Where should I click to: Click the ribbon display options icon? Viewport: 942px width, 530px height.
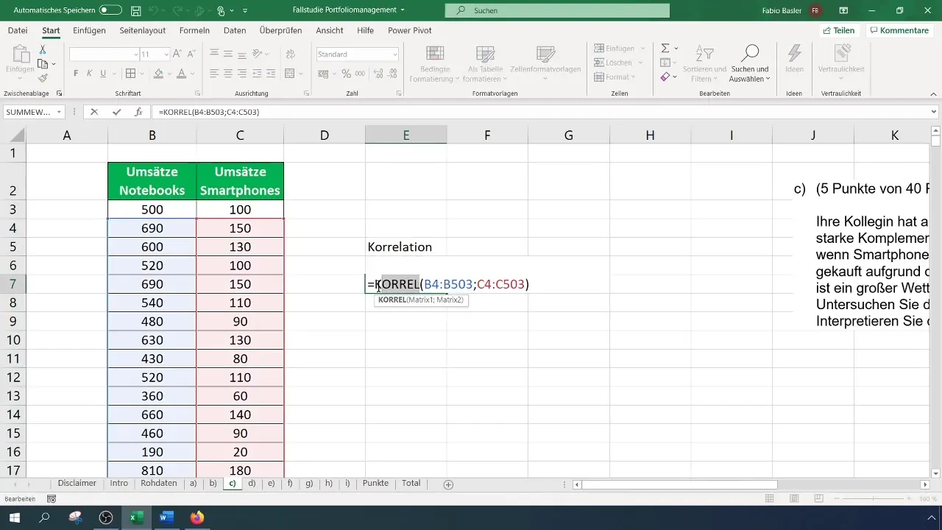(x=843, y=11)
